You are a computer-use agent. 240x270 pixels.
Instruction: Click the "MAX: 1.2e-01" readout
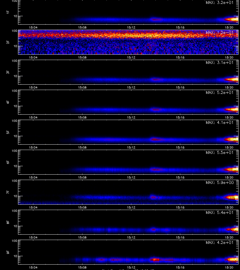click(220, 32)
